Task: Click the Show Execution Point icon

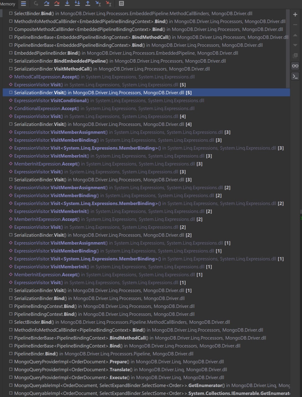Action: pos(36,4)
